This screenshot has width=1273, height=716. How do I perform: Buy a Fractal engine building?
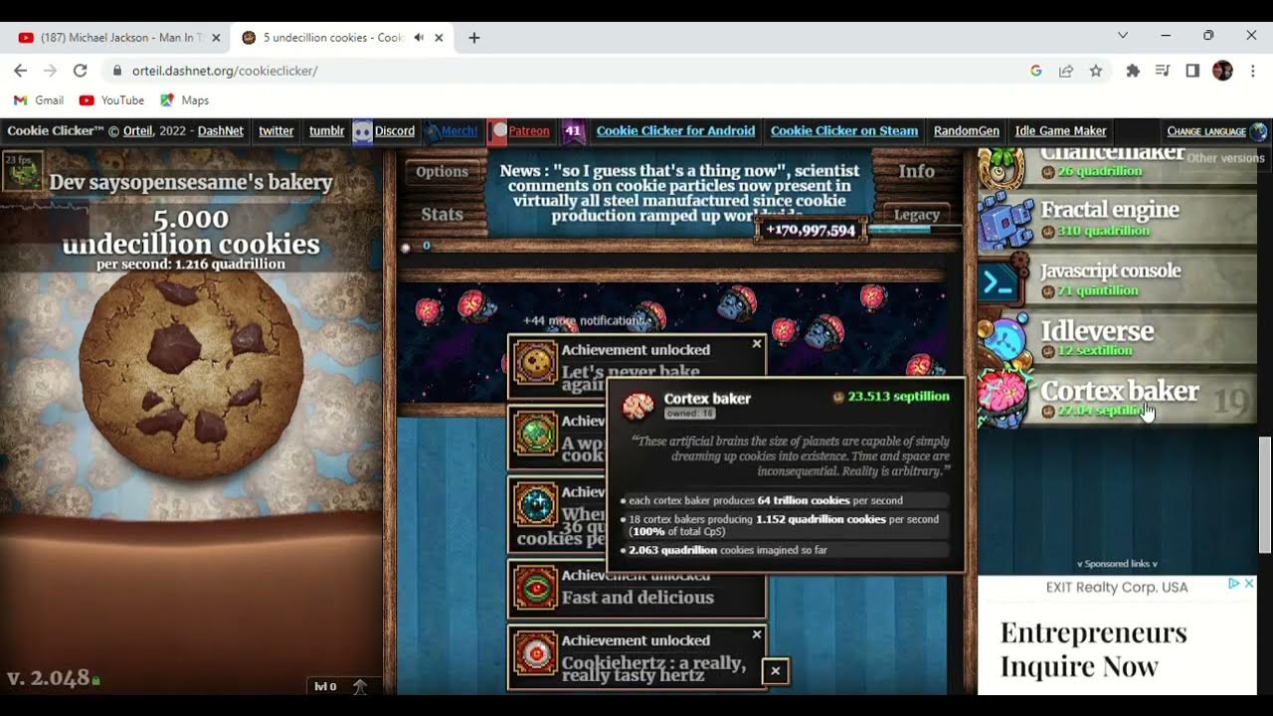[1118, 219]
